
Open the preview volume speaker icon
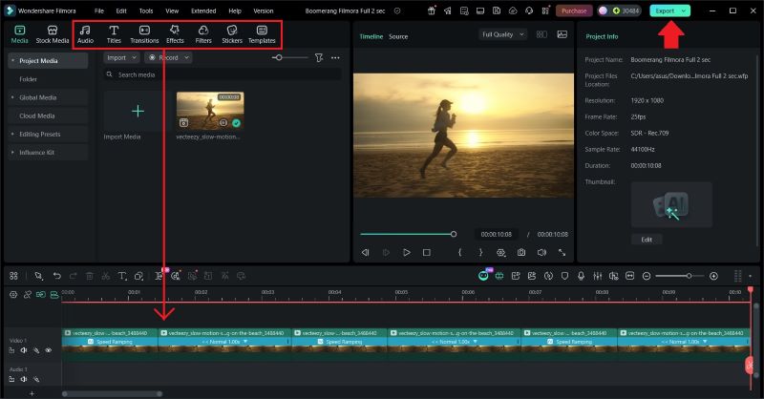pos(541,252)
